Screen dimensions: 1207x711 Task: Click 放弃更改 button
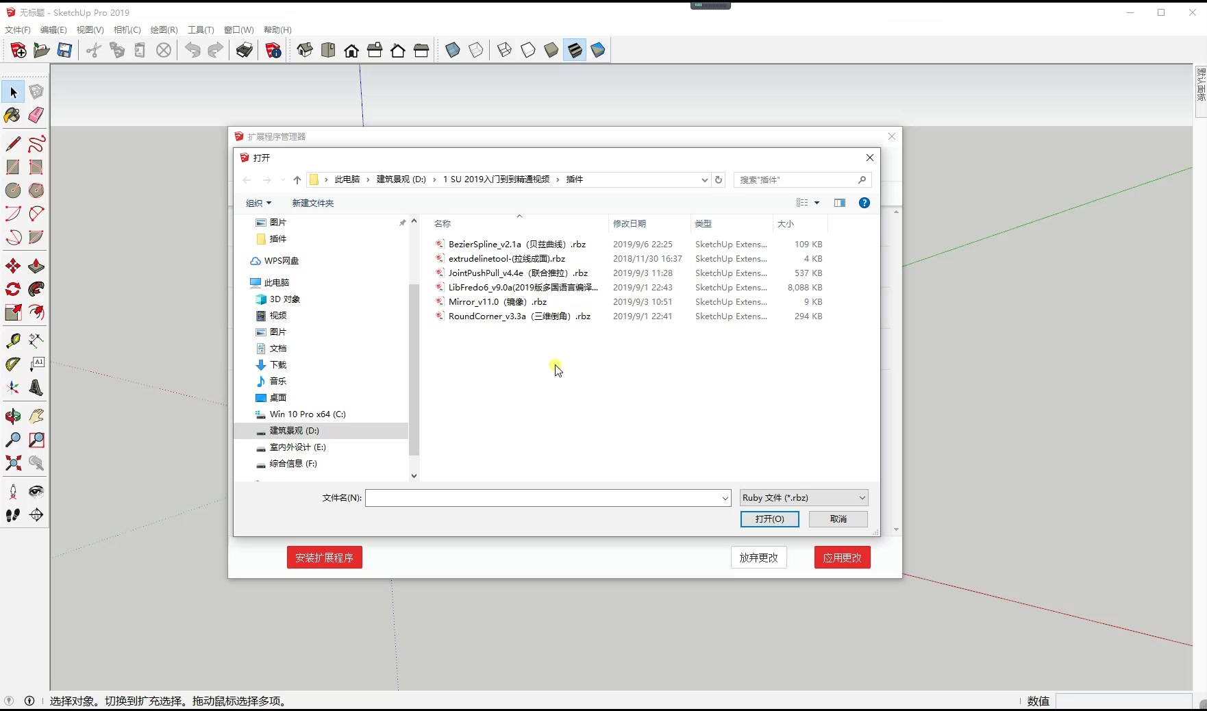point(758,558)
